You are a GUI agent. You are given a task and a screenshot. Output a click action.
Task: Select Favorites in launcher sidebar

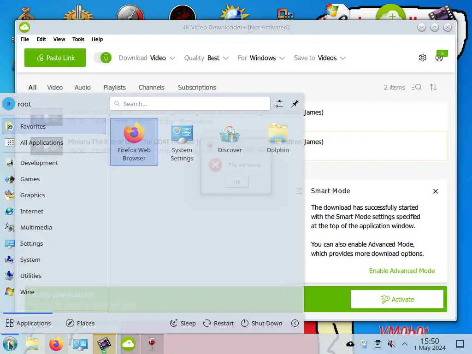[x=54, y=126]
